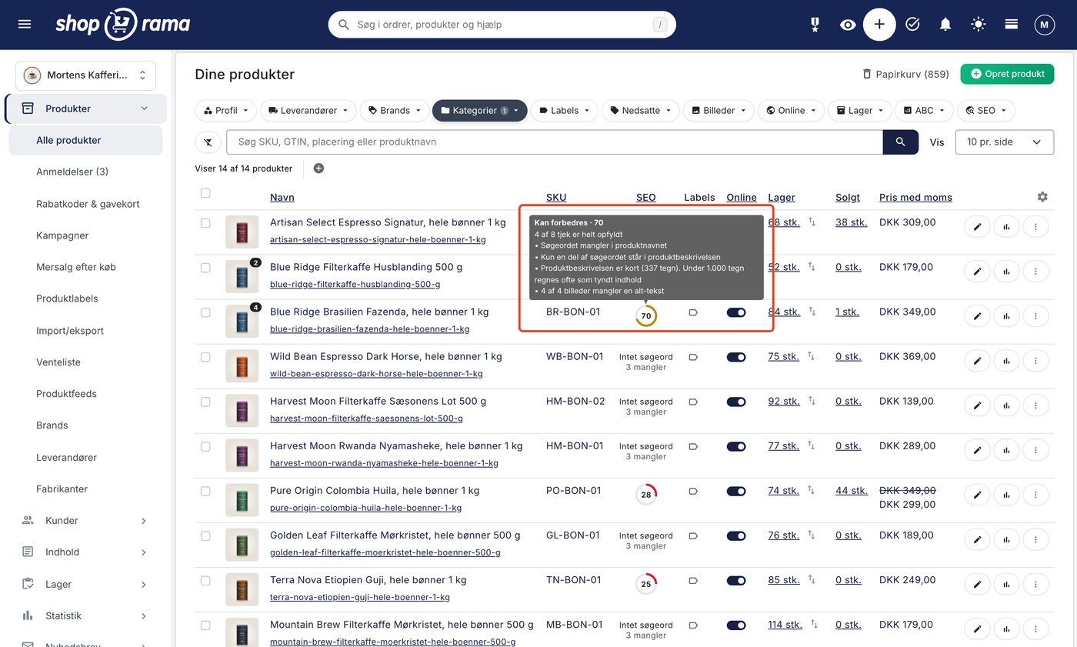This screenshot has width=1077, height=647.
Task: Click the search magnifier button beside product search
Action: 901,142
